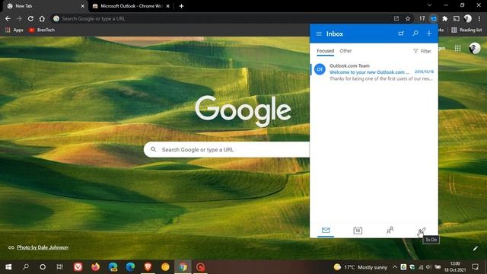Open the Google apps grid icon
The width and height of the screenshot is (487, 274).
457,48
